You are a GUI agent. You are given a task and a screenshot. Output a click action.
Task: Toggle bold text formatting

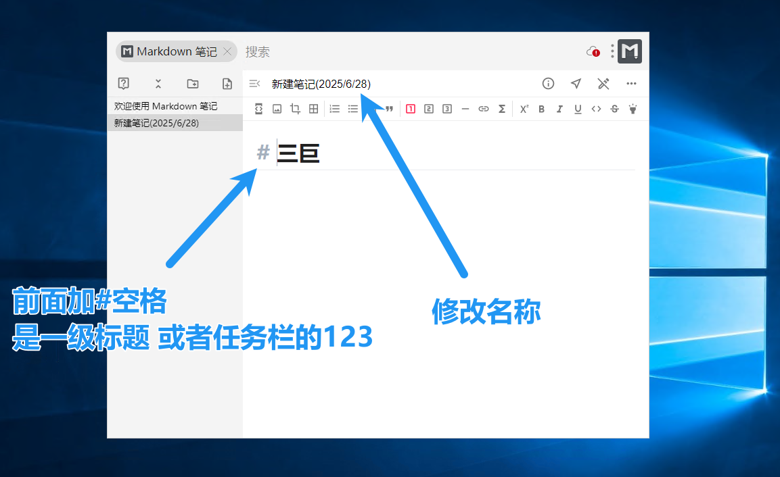(541, 109)
